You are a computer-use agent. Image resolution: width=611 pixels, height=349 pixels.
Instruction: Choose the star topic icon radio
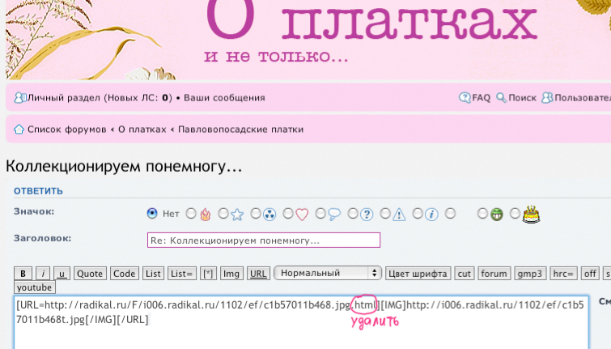tap(223, 214)
